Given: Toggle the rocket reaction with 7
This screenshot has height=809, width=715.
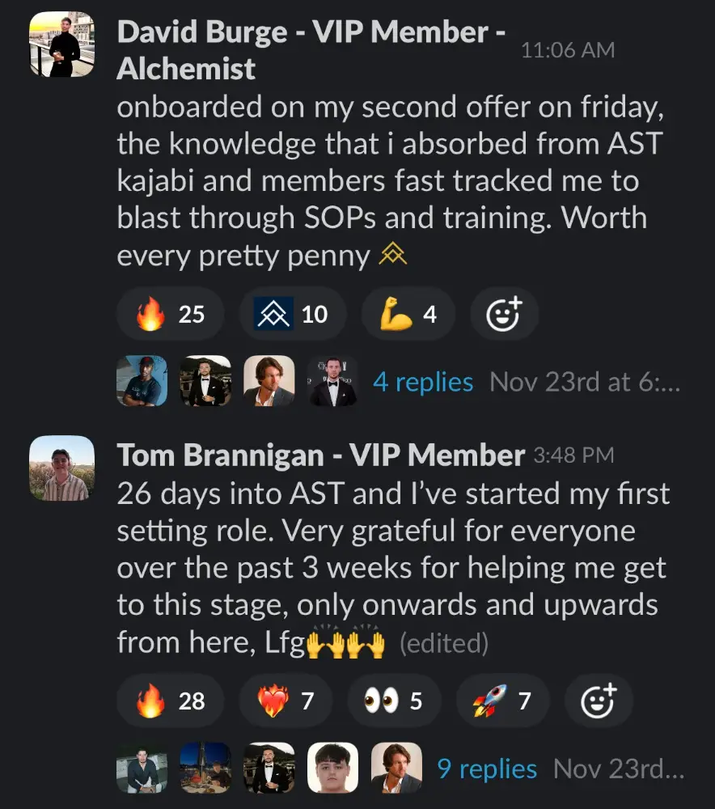Looking at the screenshot, I should coord(502,701).
